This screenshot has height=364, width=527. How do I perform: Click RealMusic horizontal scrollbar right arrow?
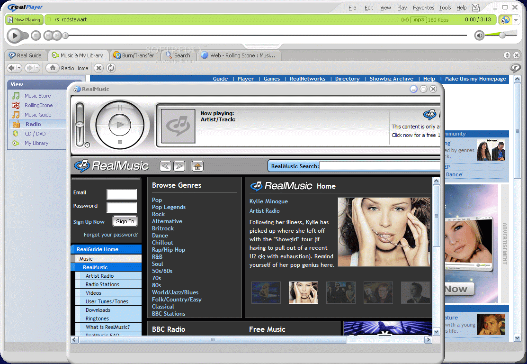point(428,340)
